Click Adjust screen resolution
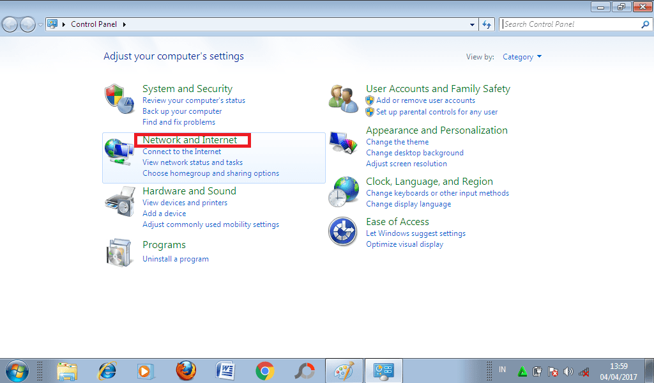The image size is (654, 383). 406,164
